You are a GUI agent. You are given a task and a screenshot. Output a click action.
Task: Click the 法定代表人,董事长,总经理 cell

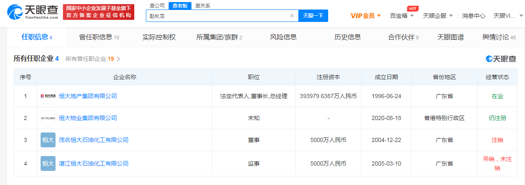tap(254, 96)
